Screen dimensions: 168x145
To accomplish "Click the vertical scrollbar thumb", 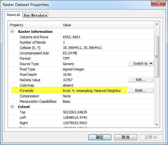I will (x=157, y=57).
